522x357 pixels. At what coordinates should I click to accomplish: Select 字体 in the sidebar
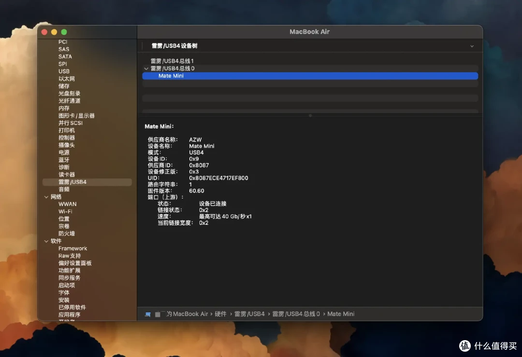click(64, 292)
